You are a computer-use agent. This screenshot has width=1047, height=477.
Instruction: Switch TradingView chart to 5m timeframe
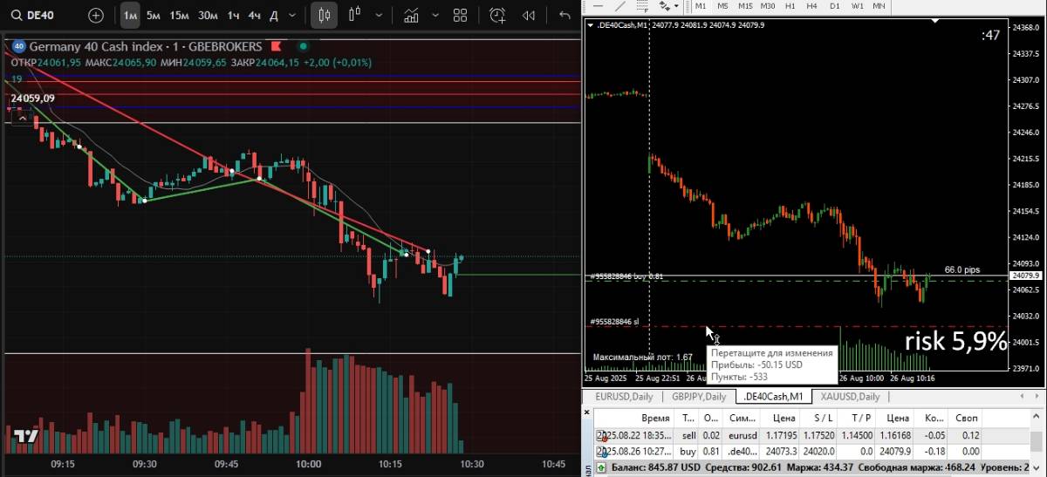[x=153, y=15]
